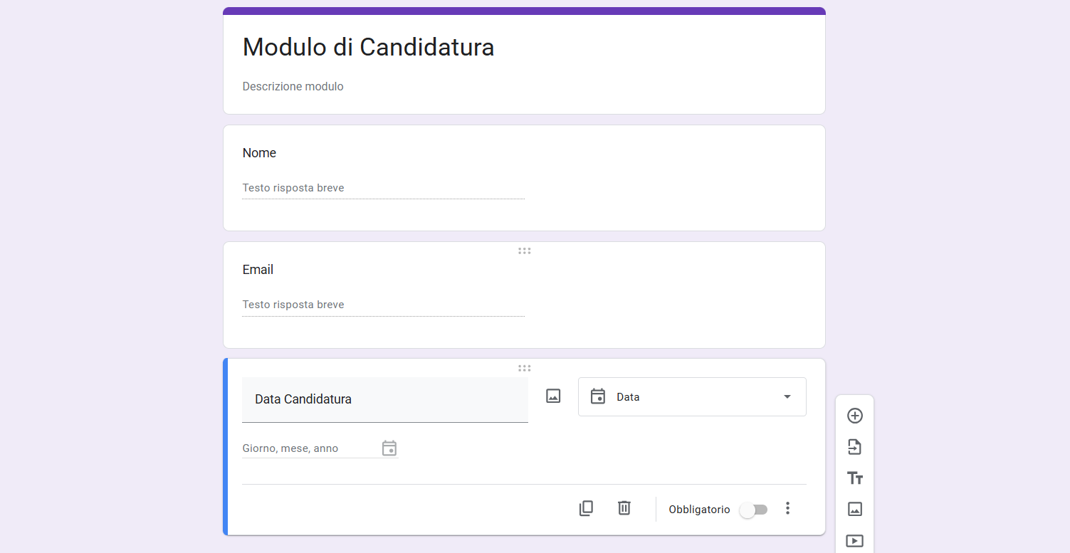Insert an image next to Data Candidatura title
This screenshot has height=553, width=1070.
pyautogui.click(x=553, y=396)
